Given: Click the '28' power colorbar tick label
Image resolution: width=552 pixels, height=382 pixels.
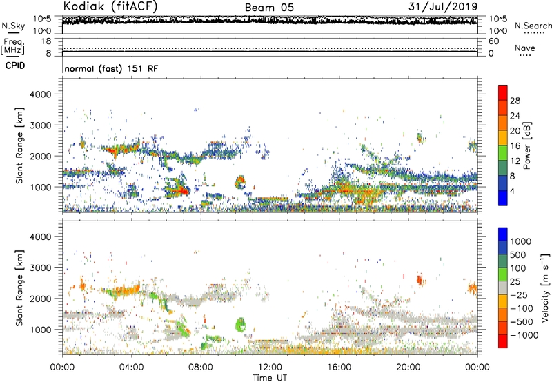Looking at the screenshot, I should (x=515, y=101).
